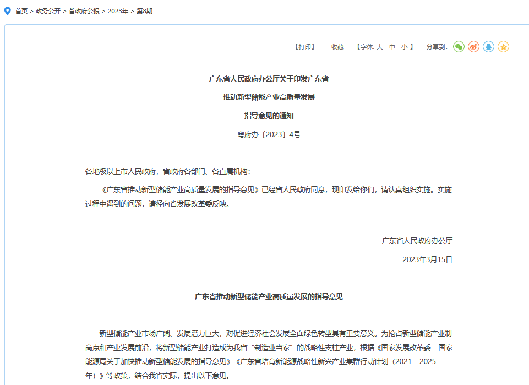Click the title line 指导意见的通知
This screenshot has width=529, height=385.
(269, 116)
